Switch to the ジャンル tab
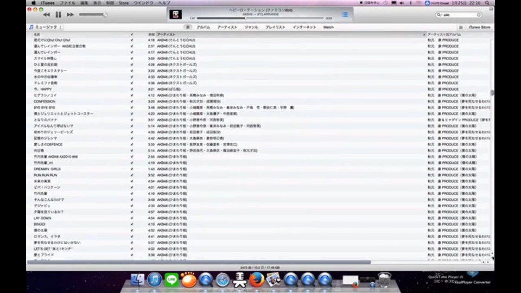 pos(251,27)
